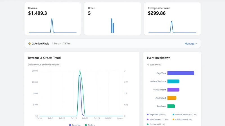
Task: Click the ViewContent bar
Action: tap(173, 90)
